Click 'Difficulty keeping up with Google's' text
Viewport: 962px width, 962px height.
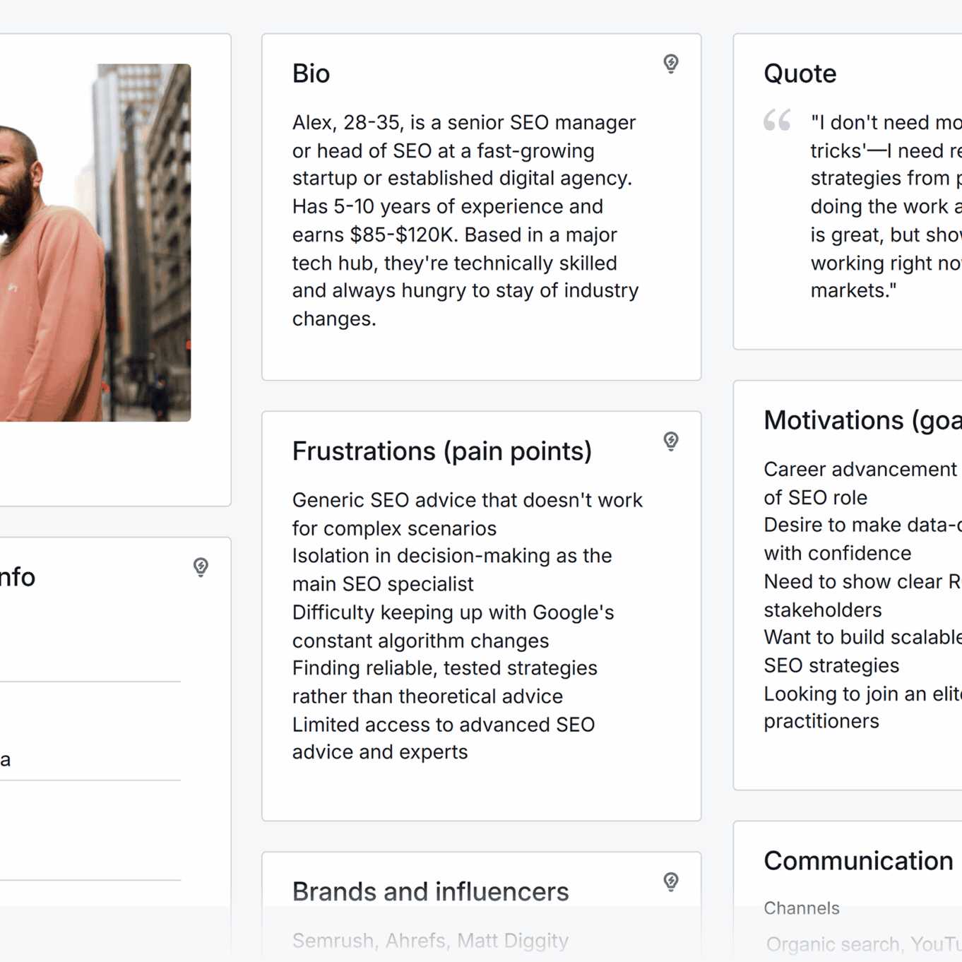pos(453,612)
